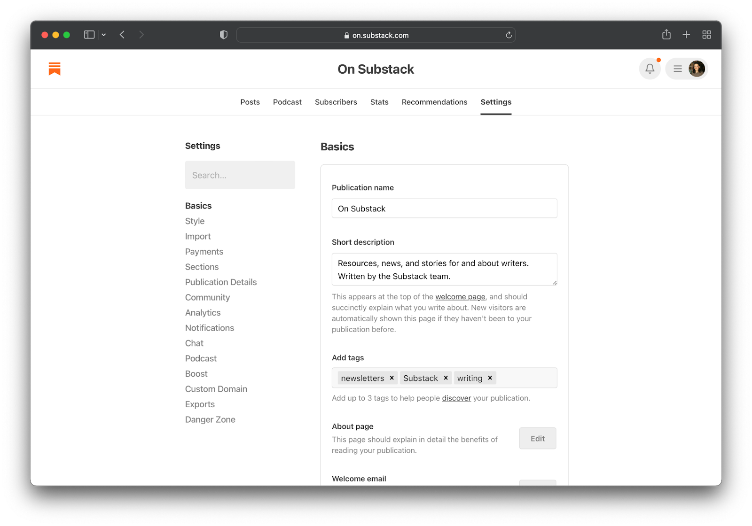Viewport: 752px width, 526px height.
Task: Open Notifications settings in sidebar
Action: (x=210, y=328)
